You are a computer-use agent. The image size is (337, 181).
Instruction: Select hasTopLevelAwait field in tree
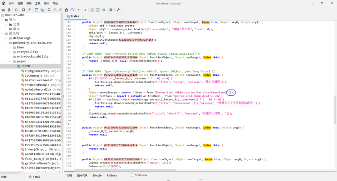[x=39, y=80]
